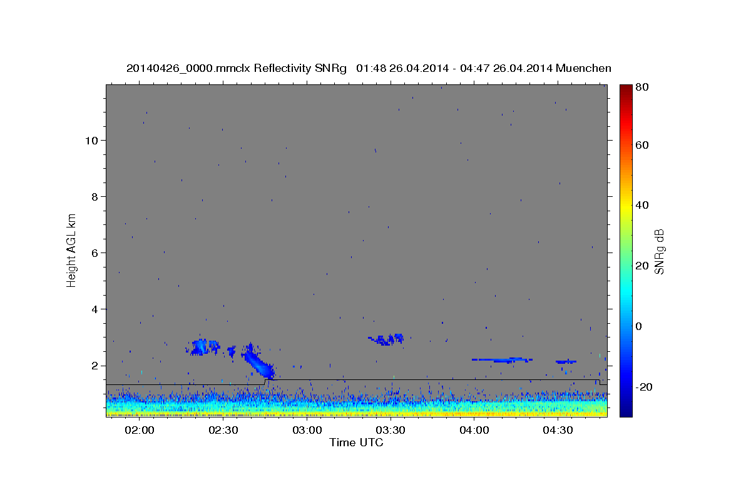Click the 'Height AGL km' axis label

(x=72, y=250)
